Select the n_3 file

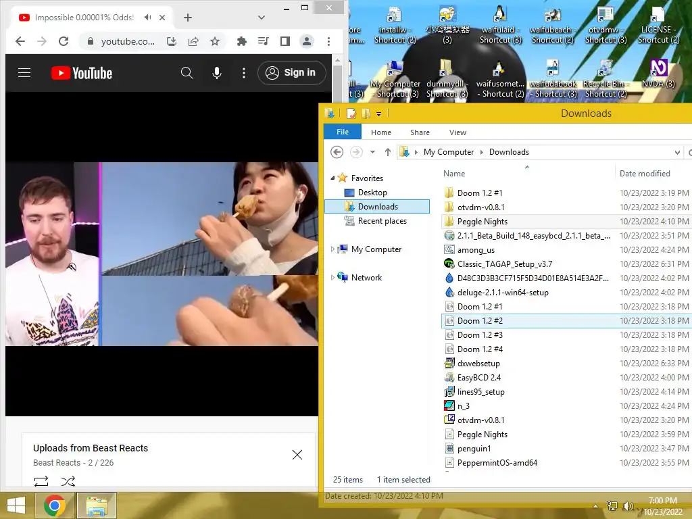[x=464, y=405]
